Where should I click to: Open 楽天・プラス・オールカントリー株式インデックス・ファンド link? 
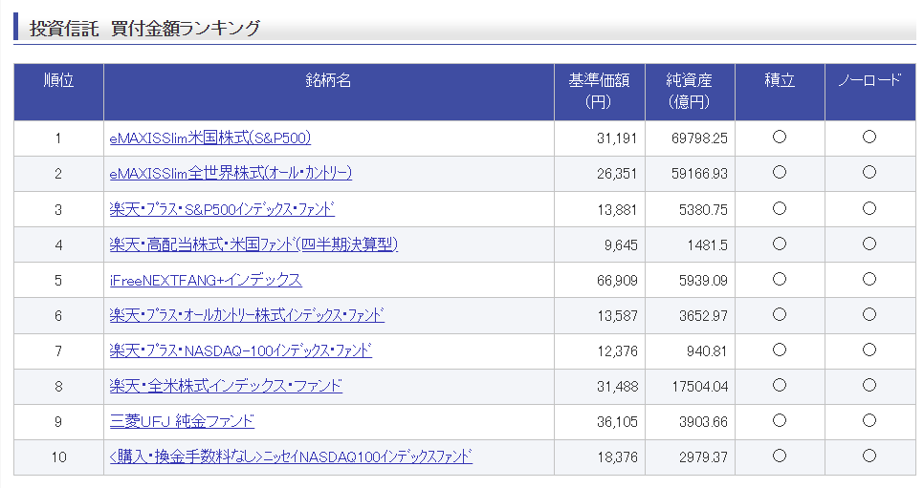point(247,315)
